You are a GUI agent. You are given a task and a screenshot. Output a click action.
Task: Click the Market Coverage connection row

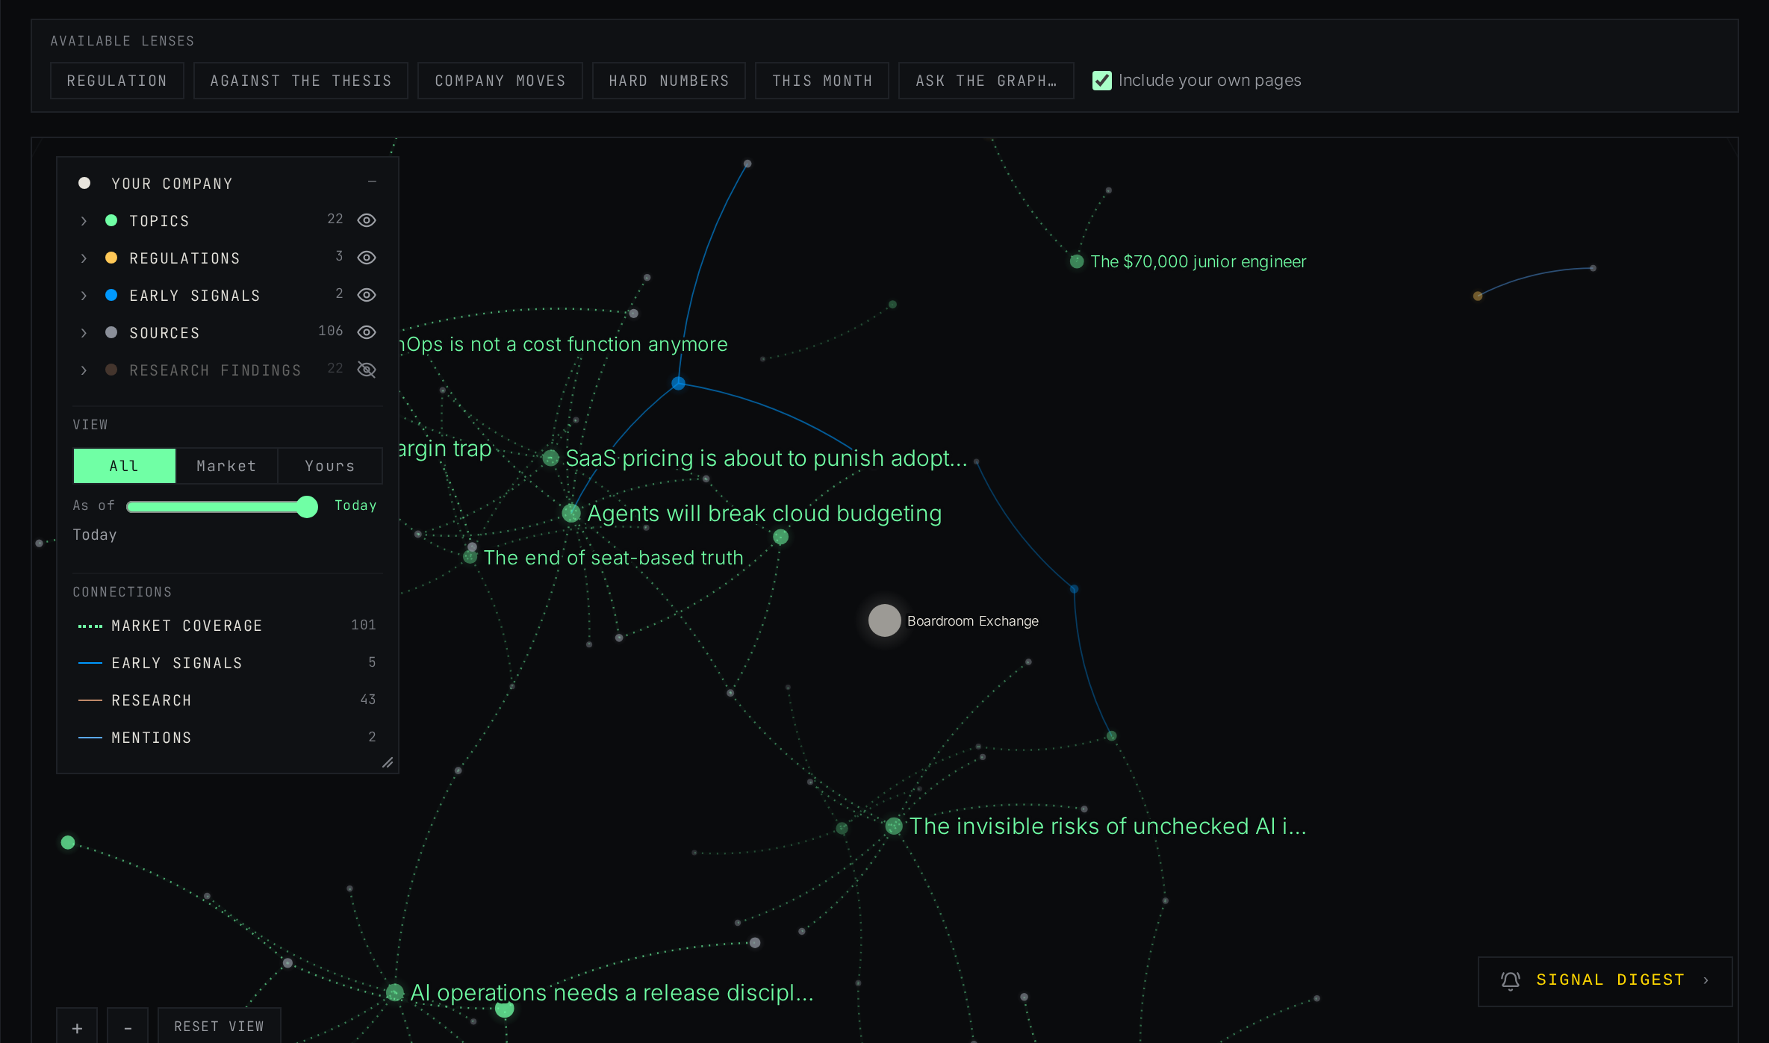pos(226,626)
